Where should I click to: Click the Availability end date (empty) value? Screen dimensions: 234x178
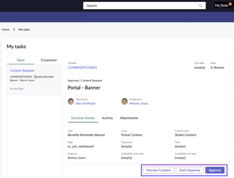tap(180, 158)
